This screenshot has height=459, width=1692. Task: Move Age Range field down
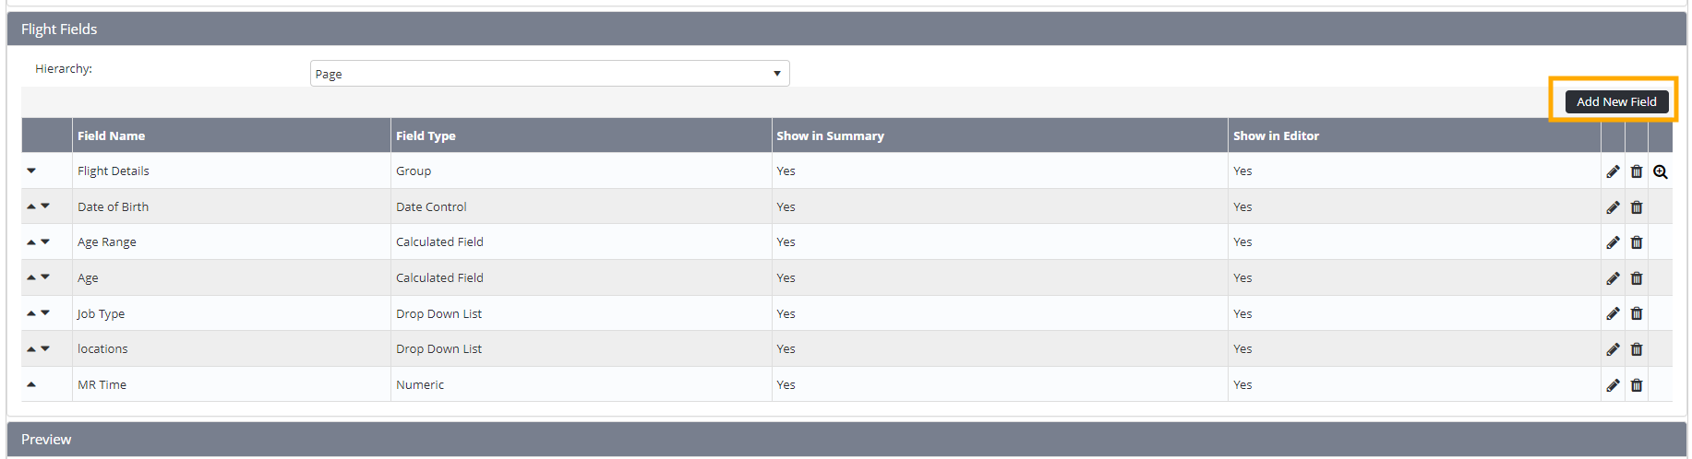tap(45, 241)
